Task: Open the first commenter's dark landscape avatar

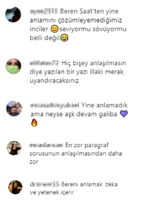Action: click(13, 14)
